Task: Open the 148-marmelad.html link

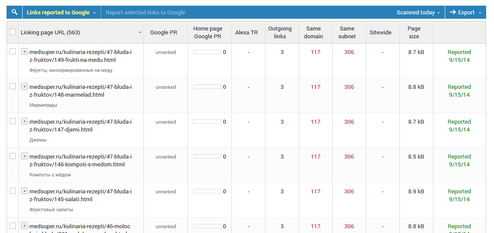Action: coord(80,91)
